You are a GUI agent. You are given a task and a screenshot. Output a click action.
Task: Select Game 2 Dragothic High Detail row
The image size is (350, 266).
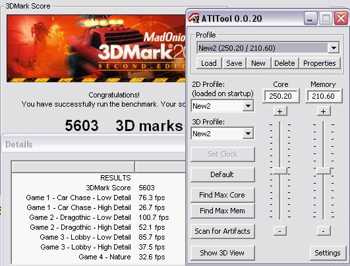98,227
